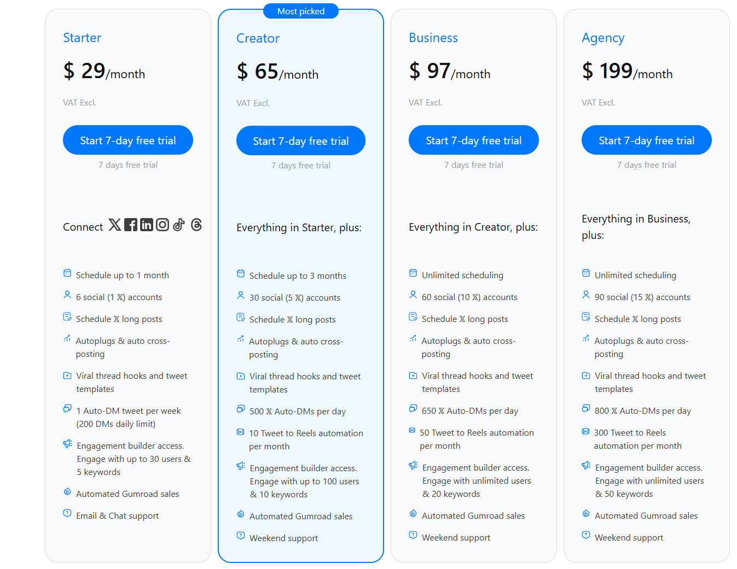Click the Threads connect icon
The height and width of the screenshot is (569, 737).
195,225
